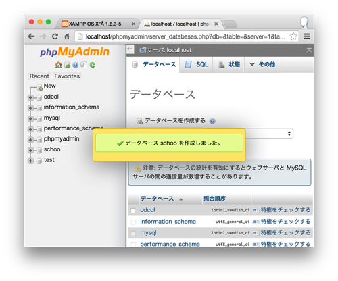
Task: Collapse sidebar with the left arrow icon
Action: [x=130, y=49]
